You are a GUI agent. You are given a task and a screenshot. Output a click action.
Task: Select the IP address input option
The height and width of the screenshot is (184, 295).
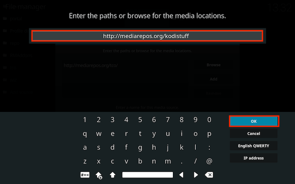(254, 158)
